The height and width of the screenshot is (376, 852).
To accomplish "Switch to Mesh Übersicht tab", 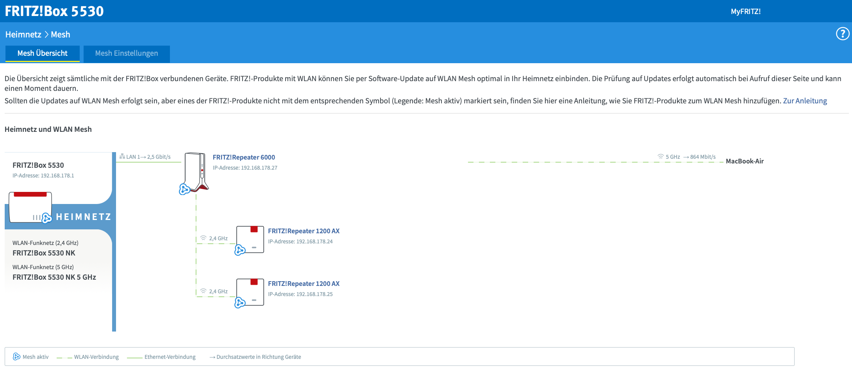I will click(42, 53).
